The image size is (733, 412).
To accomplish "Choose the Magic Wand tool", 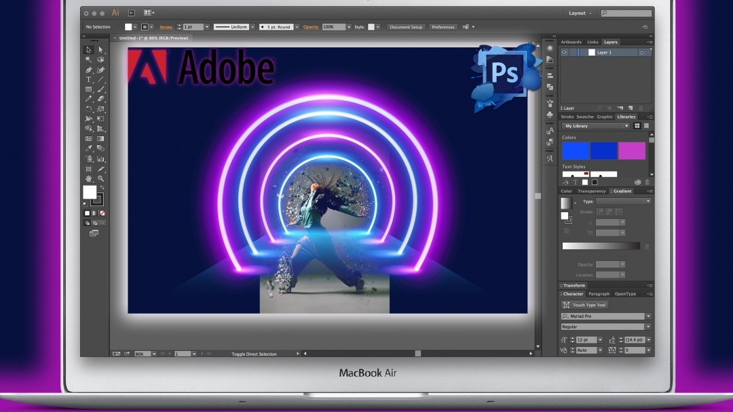I will [88, 60].
